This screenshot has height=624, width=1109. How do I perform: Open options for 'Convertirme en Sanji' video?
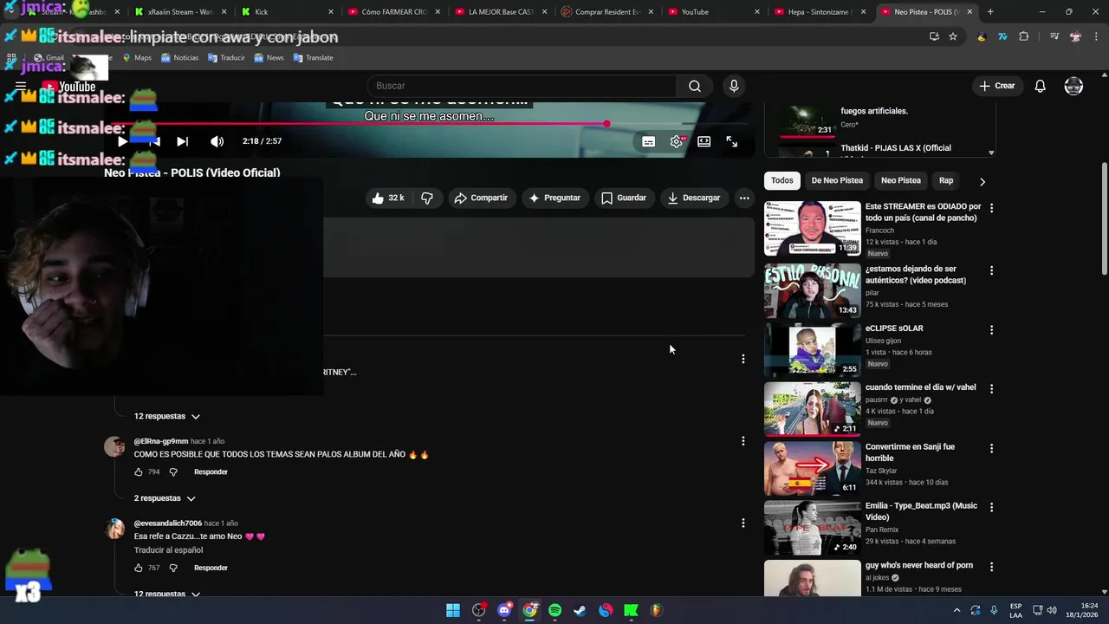point(991,448)
